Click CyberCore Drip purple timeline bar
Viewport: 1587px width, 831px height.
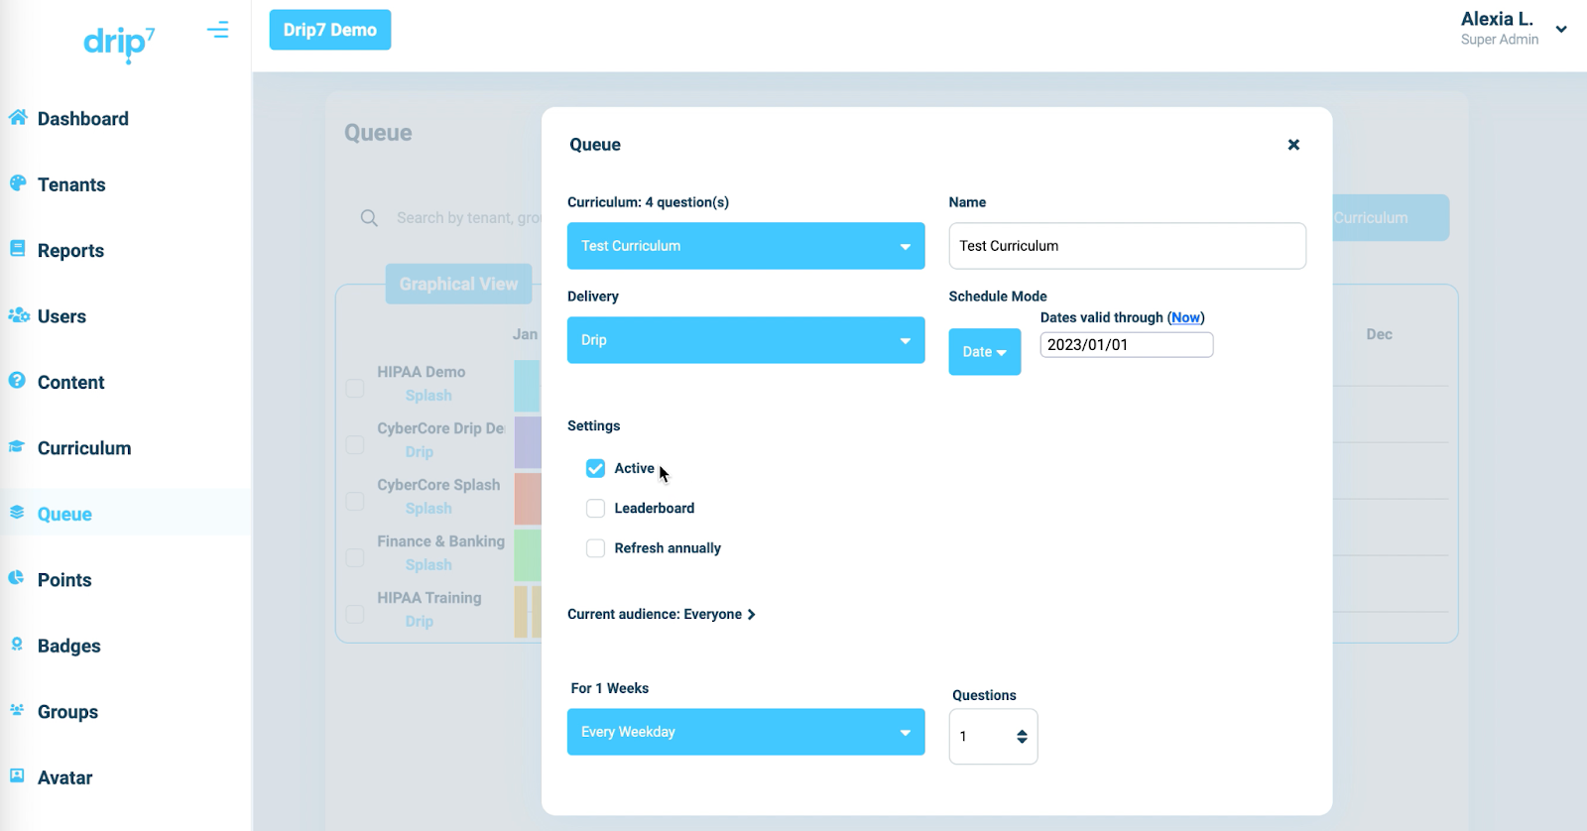[527, 442]
